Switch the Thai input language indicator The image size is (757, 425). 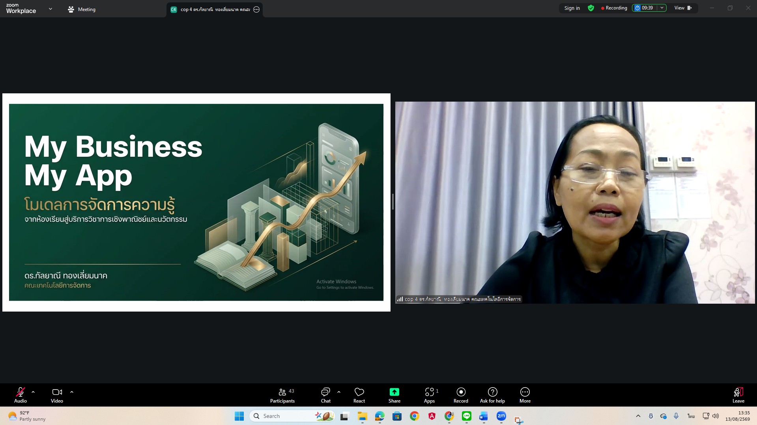[691, 416]
